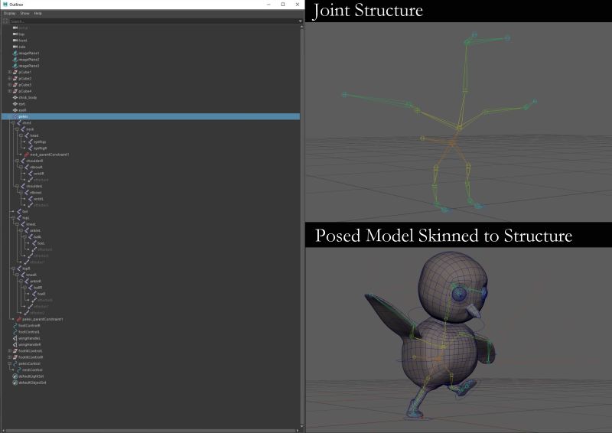The height and width of the screenshot is (433, 612).
Task: Click the chick_body transform icon
Action: pyautogui.click(x=15, y=98)
